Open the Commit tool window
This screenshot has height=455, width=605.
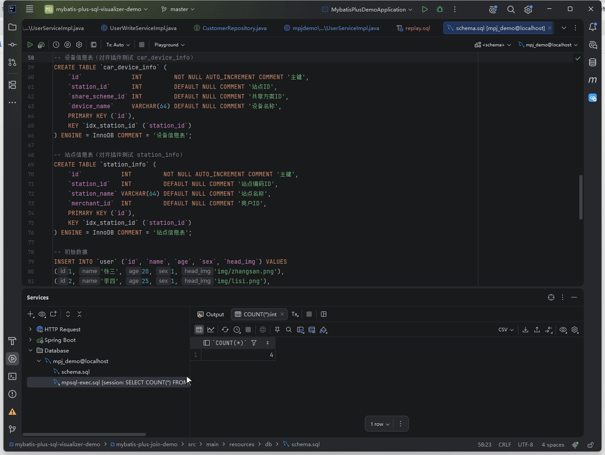(12, 44)
